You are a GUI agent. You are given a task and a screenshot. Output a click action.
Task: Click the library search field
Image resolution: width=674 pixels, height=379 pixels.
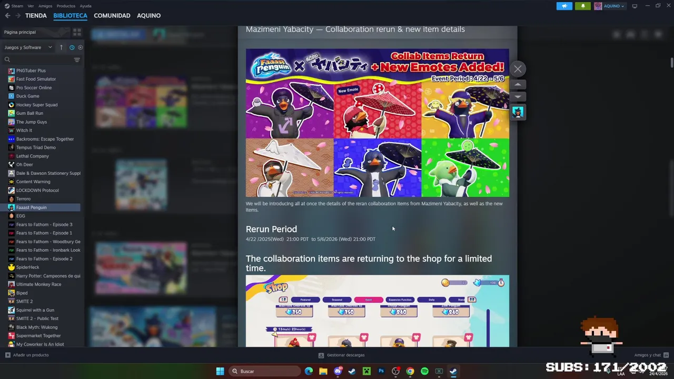pos(37,59)
